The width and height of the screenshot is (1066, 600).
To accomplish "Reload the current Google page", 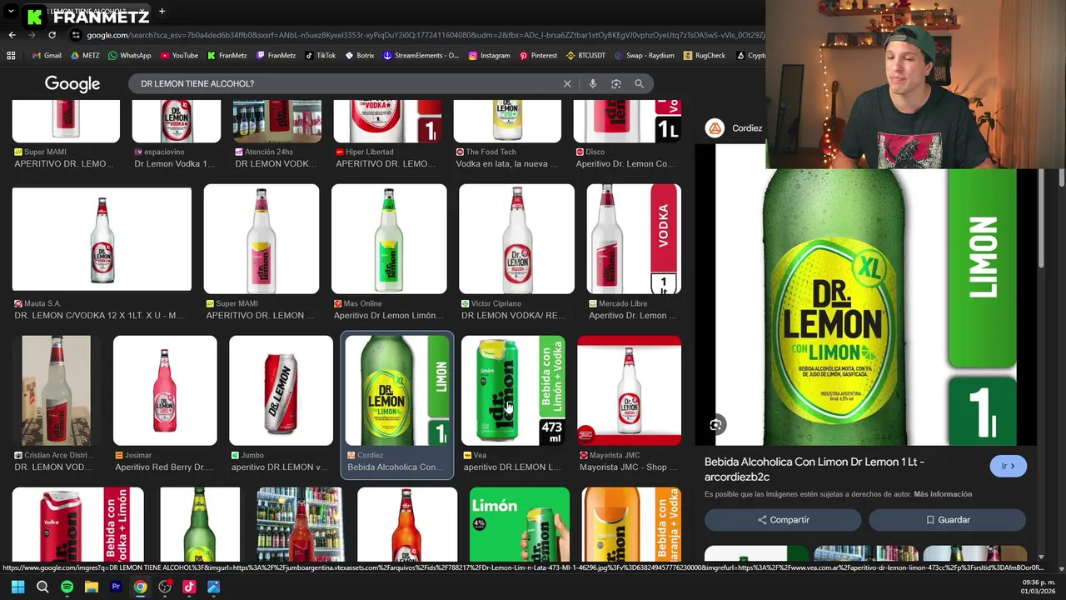I will pyautogui.click(x=52, y=35).
